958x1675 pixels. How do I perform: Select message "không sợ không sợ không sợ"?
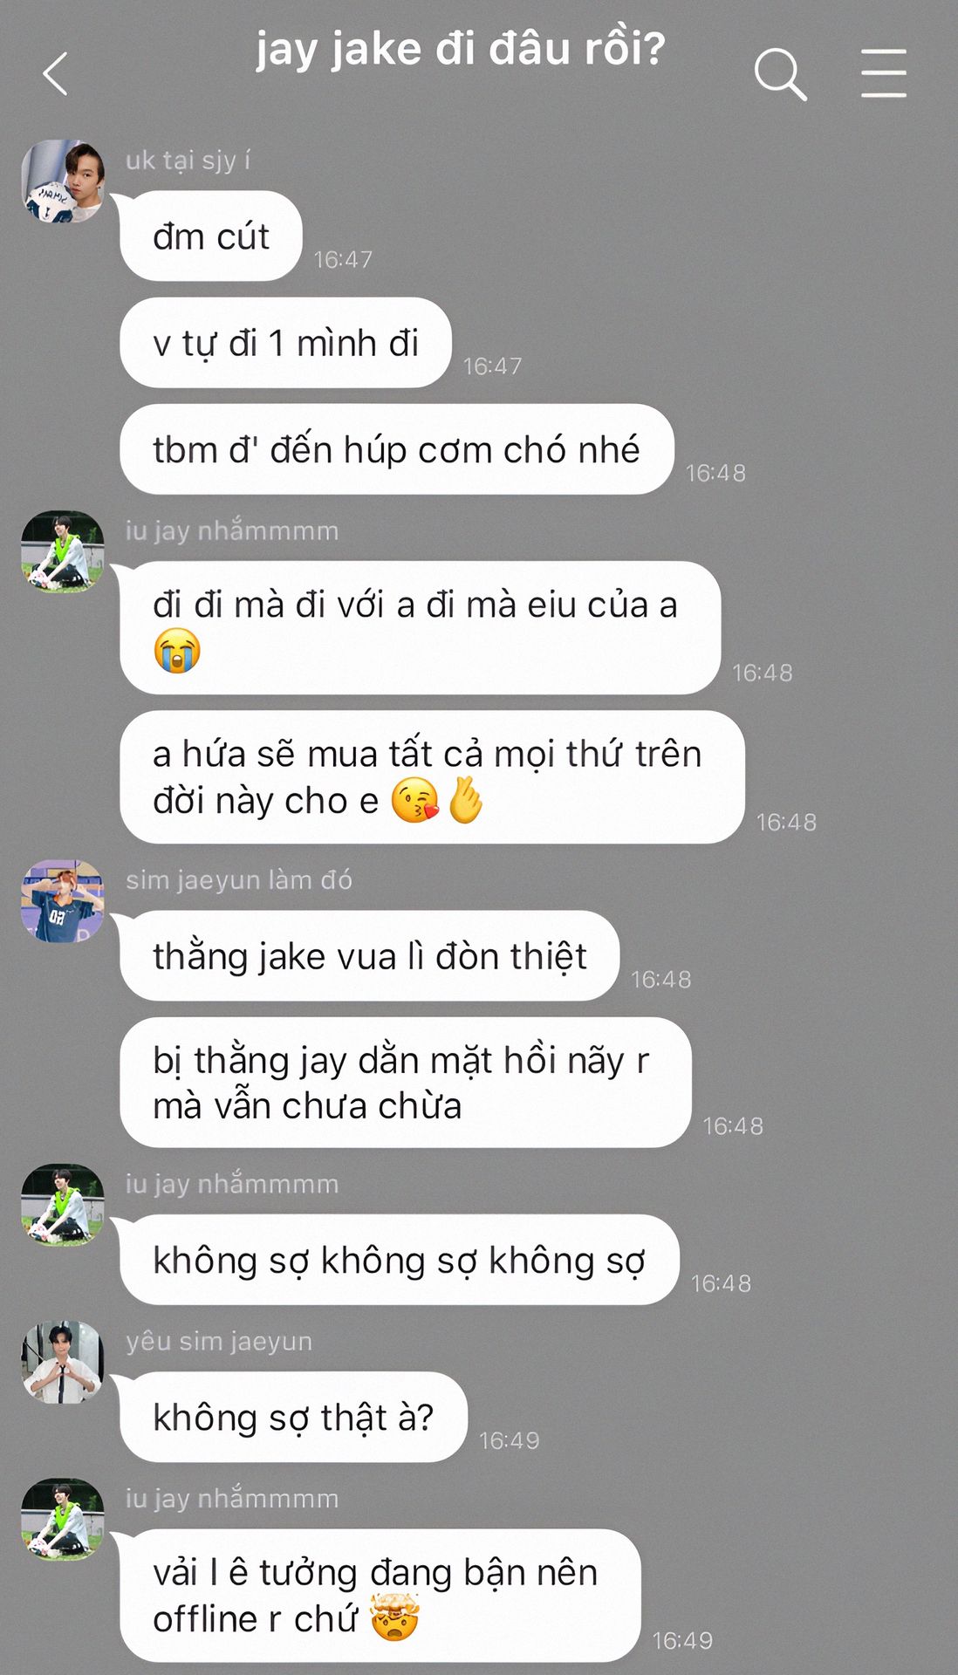coord(400,1260)
